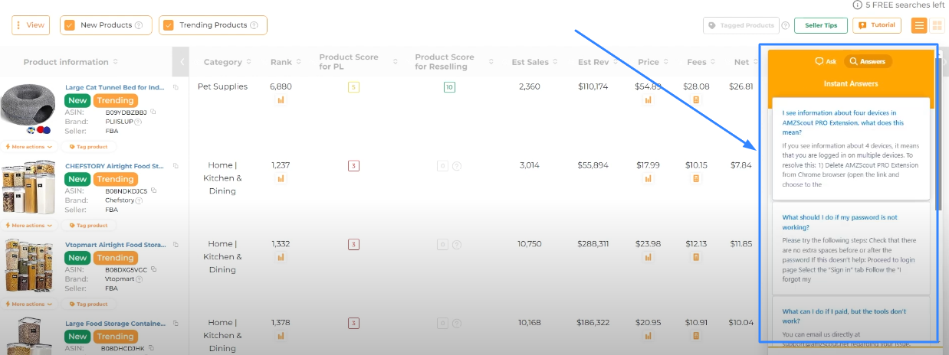
Task: Copy the Large Cat Tunnel Bed title
Action: click(x=176, y=87)
